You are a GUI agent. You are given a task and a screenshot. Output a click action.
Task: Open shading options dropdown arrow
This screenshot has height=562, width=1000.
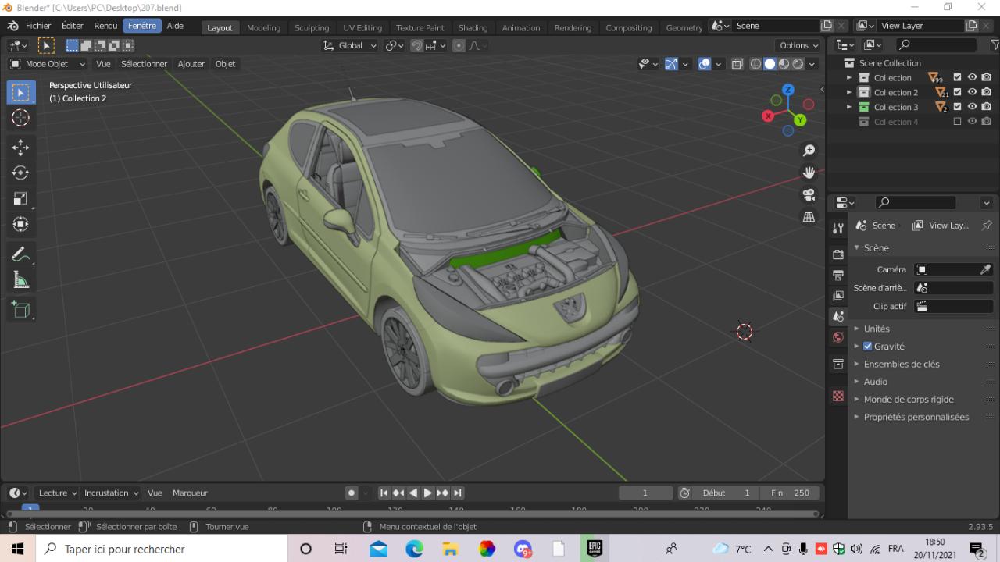coord(812,64)
